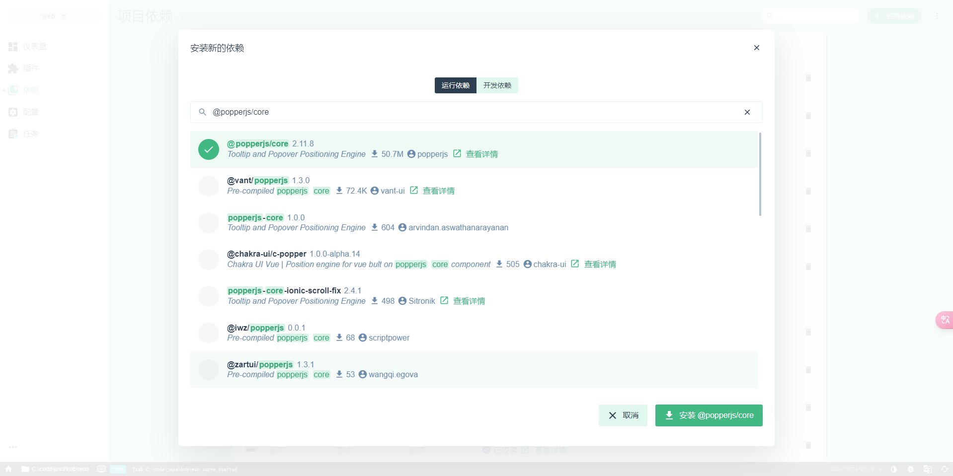Click the popperjs author avatar icon
This screenshot has width=953, height=476.
[x=411, y=154]
